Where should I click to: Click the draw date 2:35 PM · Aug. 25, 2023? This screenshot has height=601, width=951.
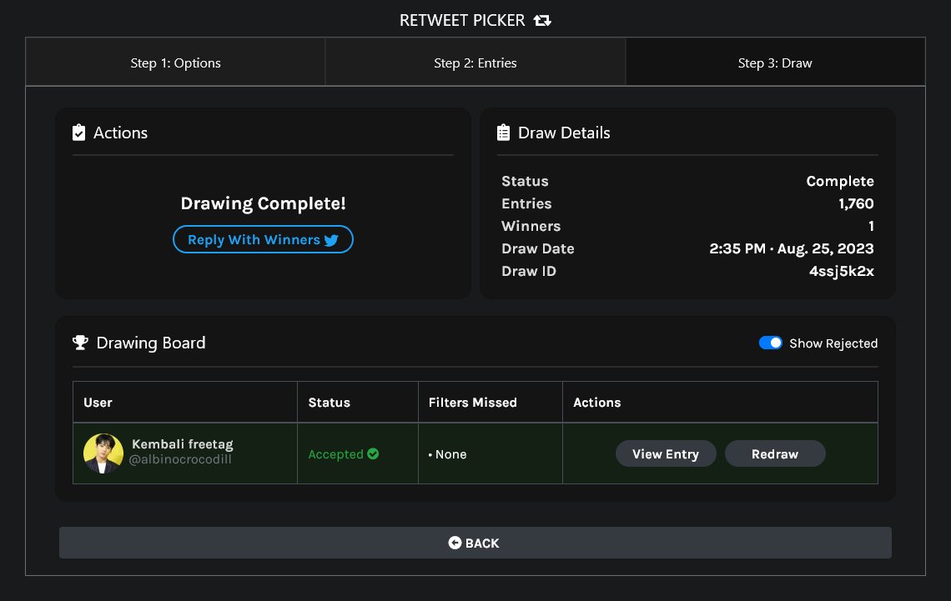792,248
